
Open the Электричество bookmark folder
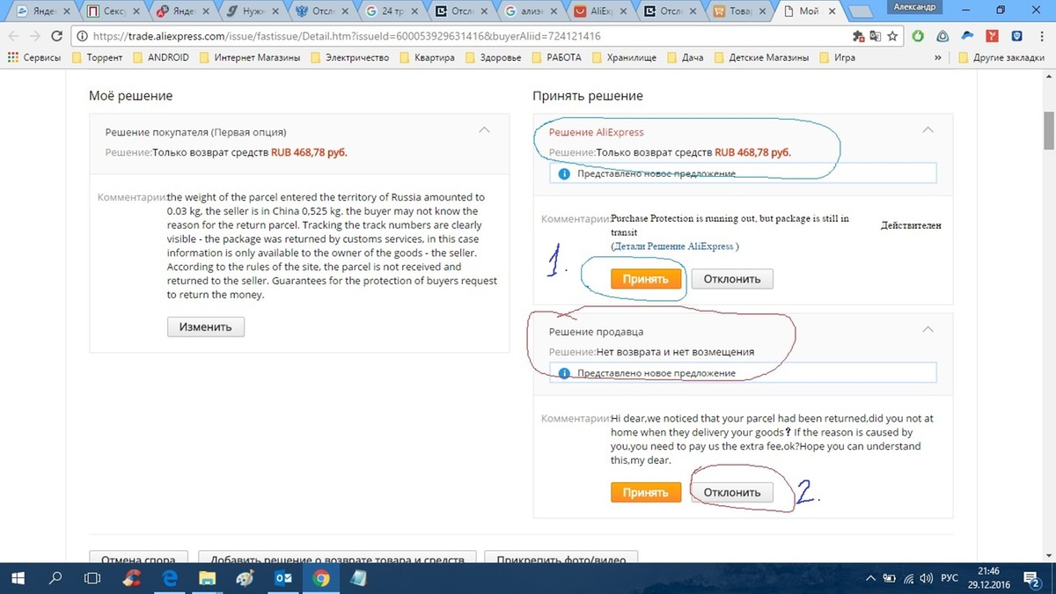coord(350,57)
